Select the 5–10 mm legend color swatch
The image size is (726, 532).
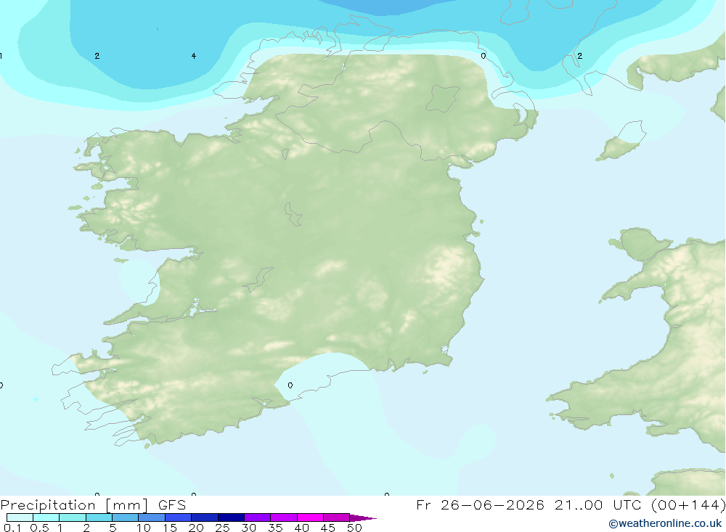(126, 517)
